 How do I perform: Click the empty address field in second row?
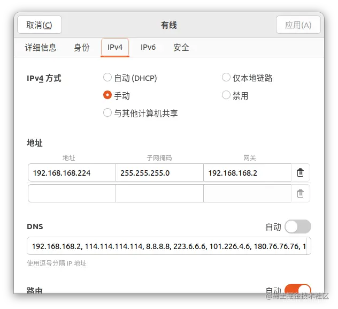(x=72, y=193)
